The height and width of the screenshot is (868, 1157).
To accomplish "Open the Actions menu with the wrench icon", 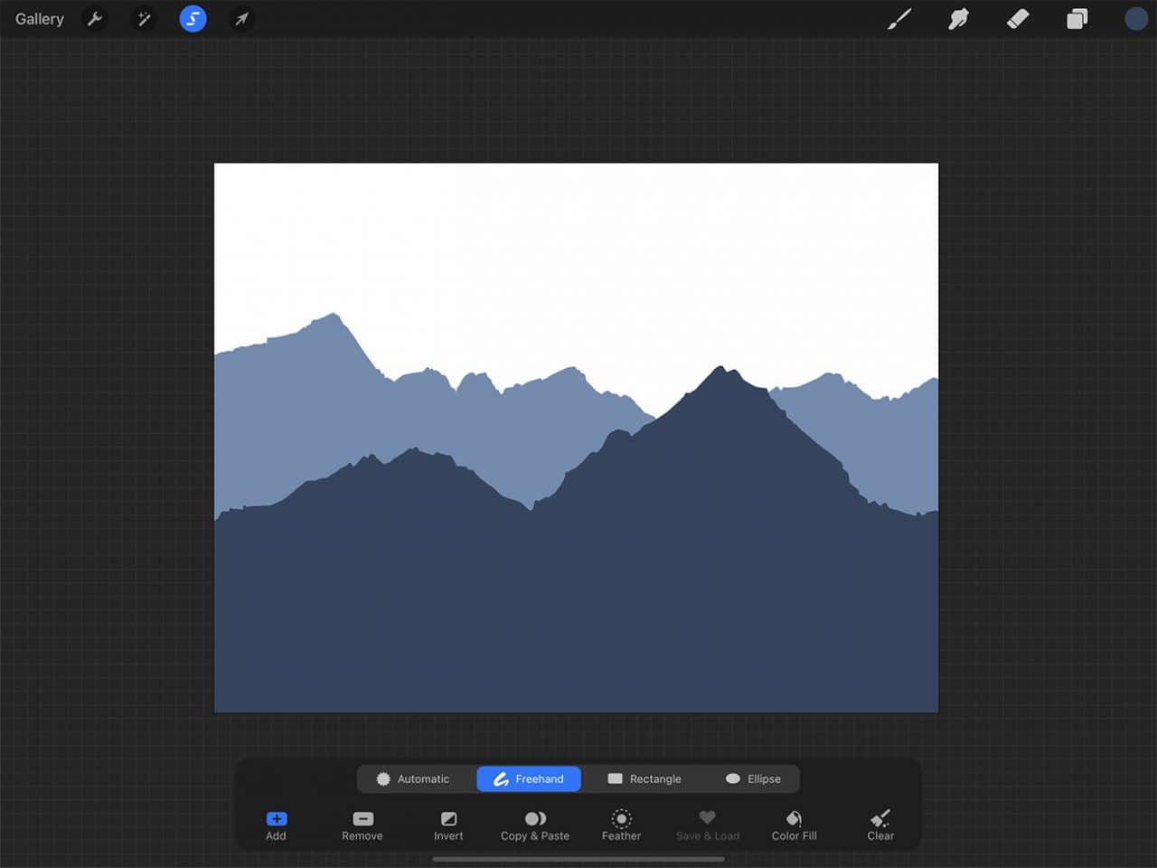I will pyautogui.click(x=95, y=18).
